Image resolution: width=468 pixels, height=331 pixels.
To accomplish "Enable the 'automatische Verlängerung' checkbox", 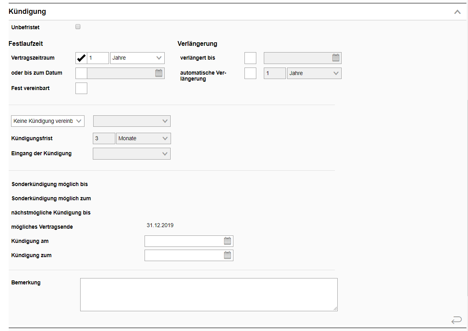I will [x=250, y=73].
